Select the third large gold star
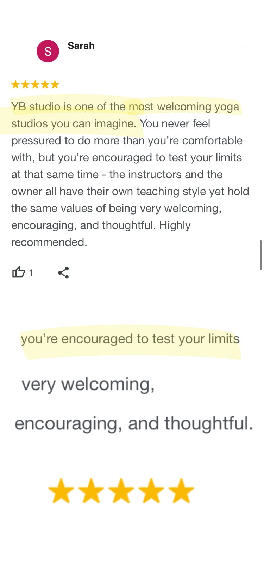Screen dimensions: 264x573 pyautogui.click(x=121, y=491)
